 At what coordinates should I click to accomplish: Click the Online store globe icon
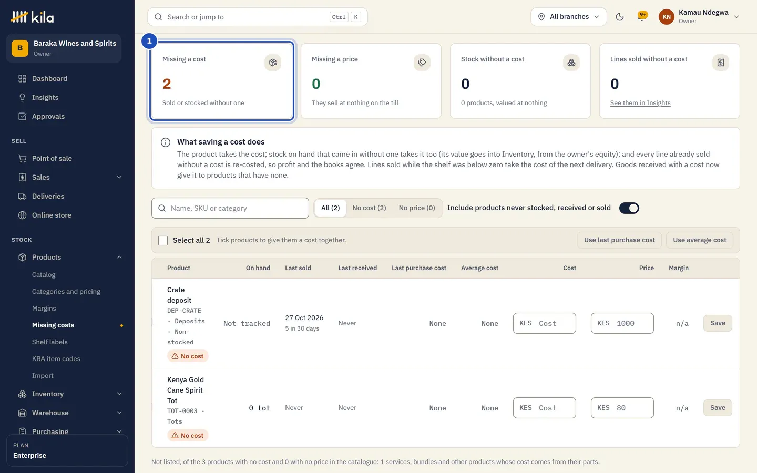click(22, 215)
